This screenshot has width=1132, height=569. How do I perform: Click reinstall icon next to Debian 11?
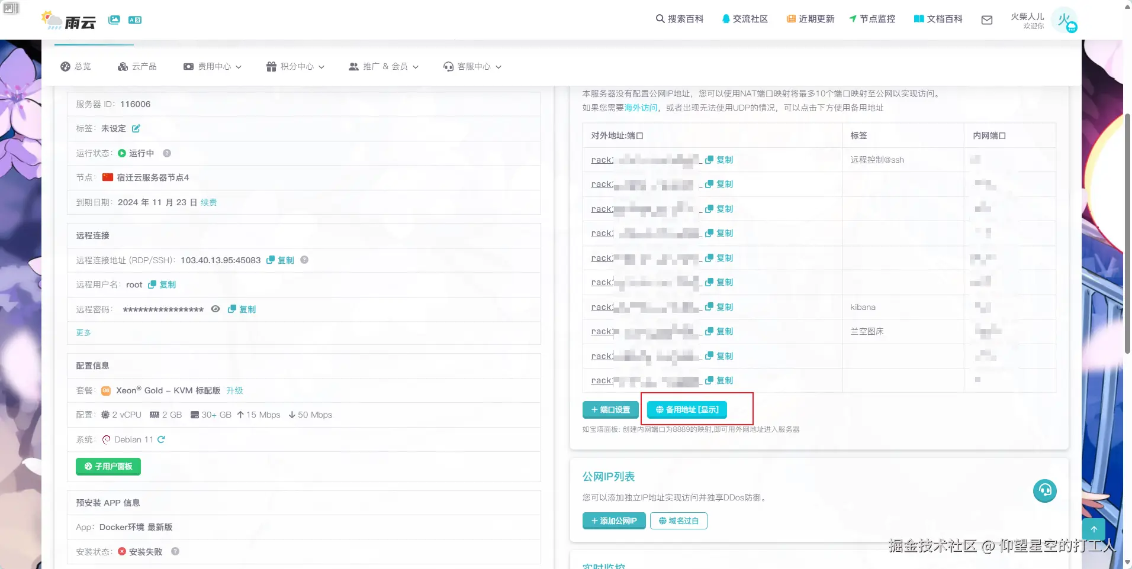click(x=161, y=439)
